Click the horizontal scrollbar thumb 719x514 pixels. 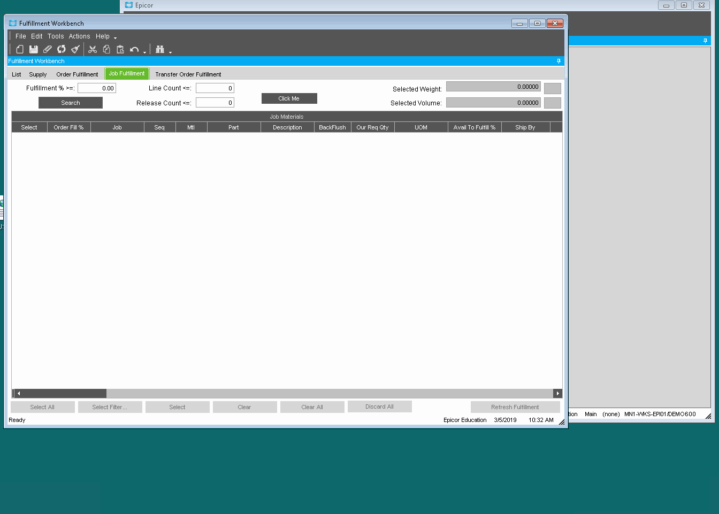(x=64, y=393)
